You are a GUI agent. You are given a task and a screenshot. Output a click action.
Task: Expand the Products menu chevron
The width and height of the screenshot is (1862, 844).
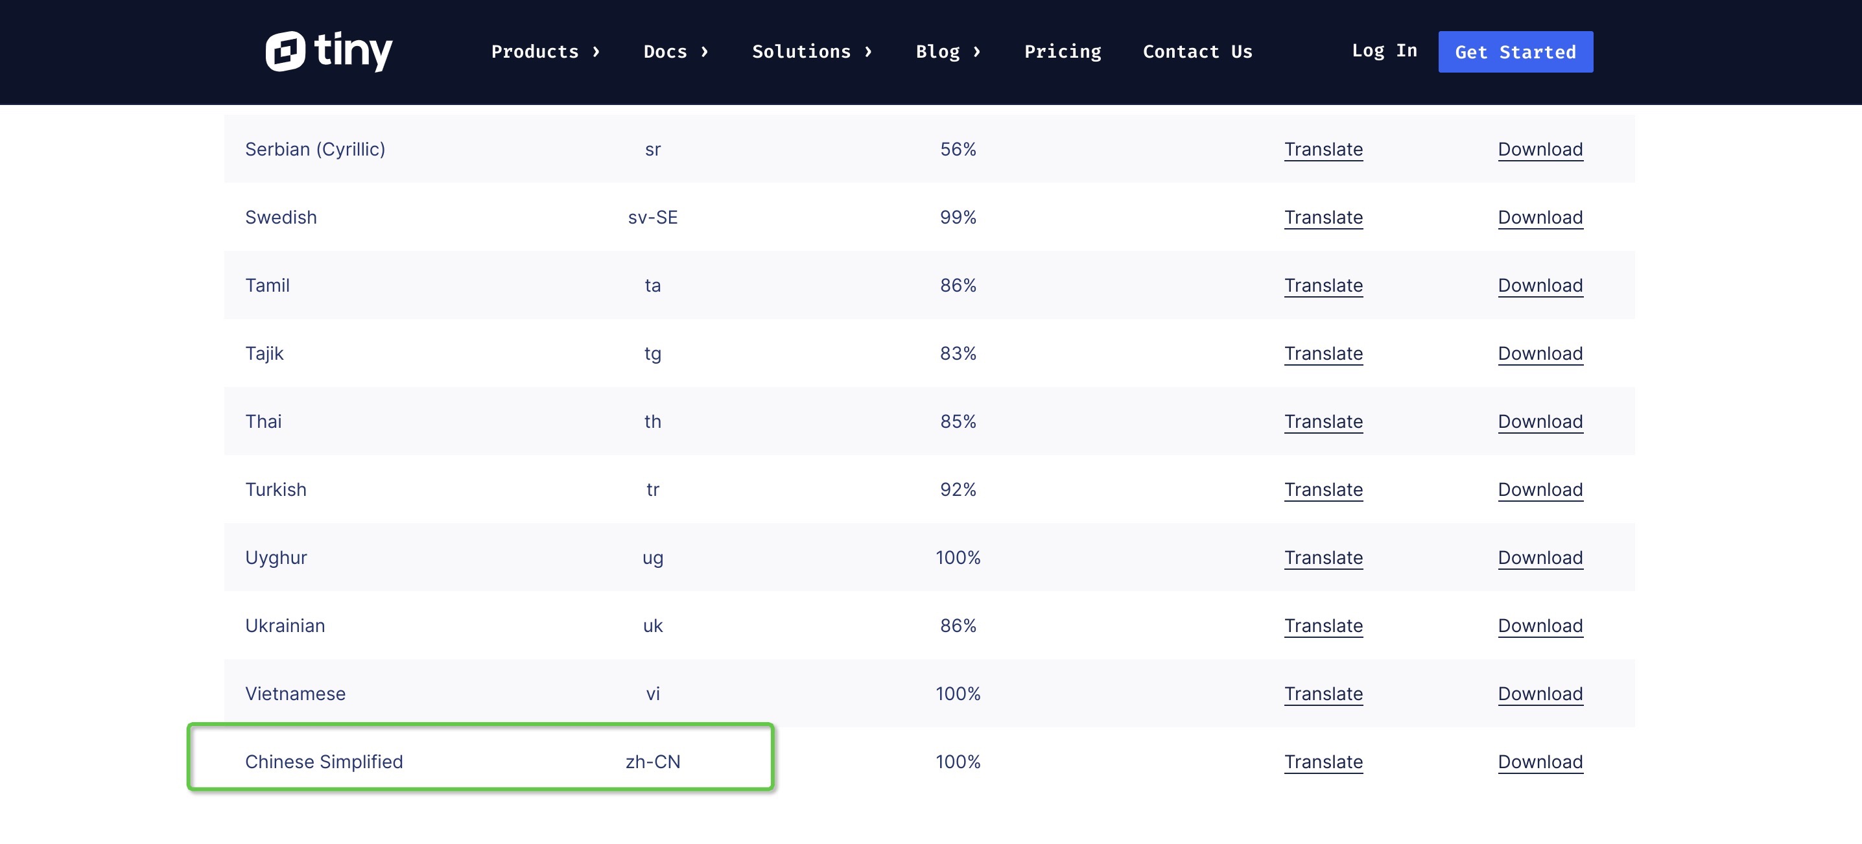click(x=596, y=51)
